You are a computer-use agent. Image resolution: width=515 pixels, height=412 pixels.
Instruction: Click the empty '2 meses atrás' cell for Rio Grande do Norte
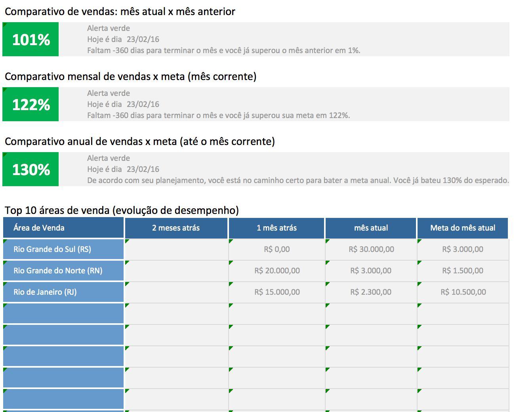(176, 271)
